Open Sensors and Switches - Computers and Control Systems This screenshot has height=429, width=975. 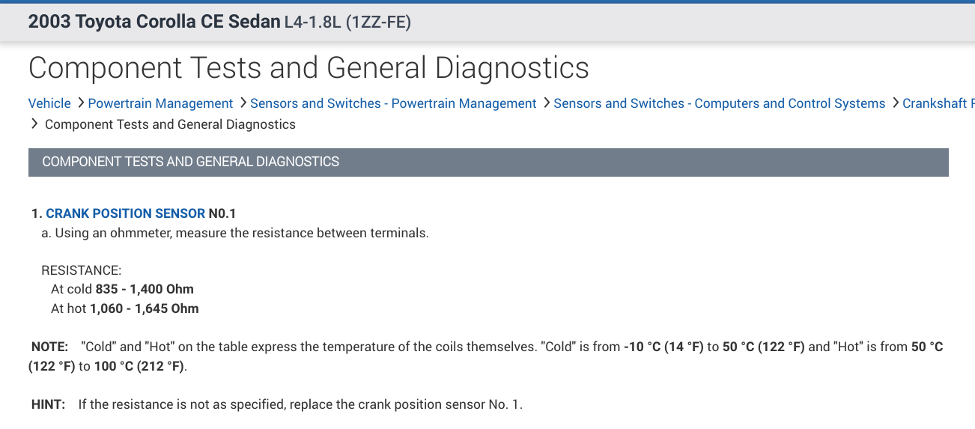coord(719,103)
